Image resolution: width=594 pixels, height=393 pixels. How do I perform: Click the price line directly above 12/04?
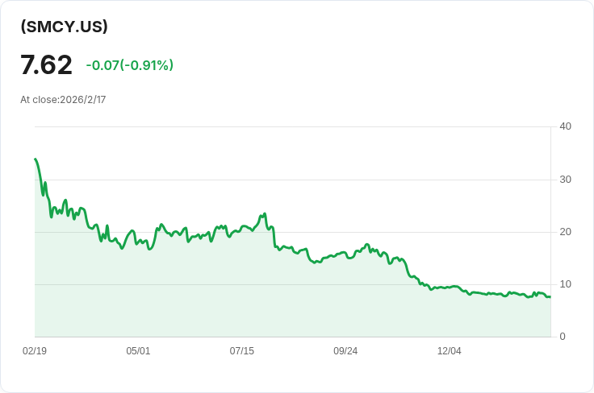[450, 288]
